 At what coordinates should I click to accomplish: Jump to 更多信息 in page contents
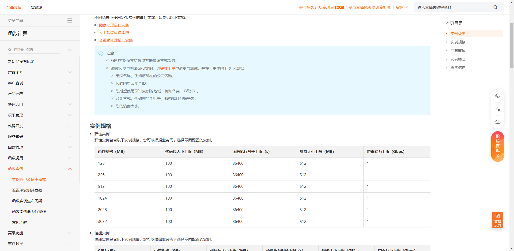point(458,68)
